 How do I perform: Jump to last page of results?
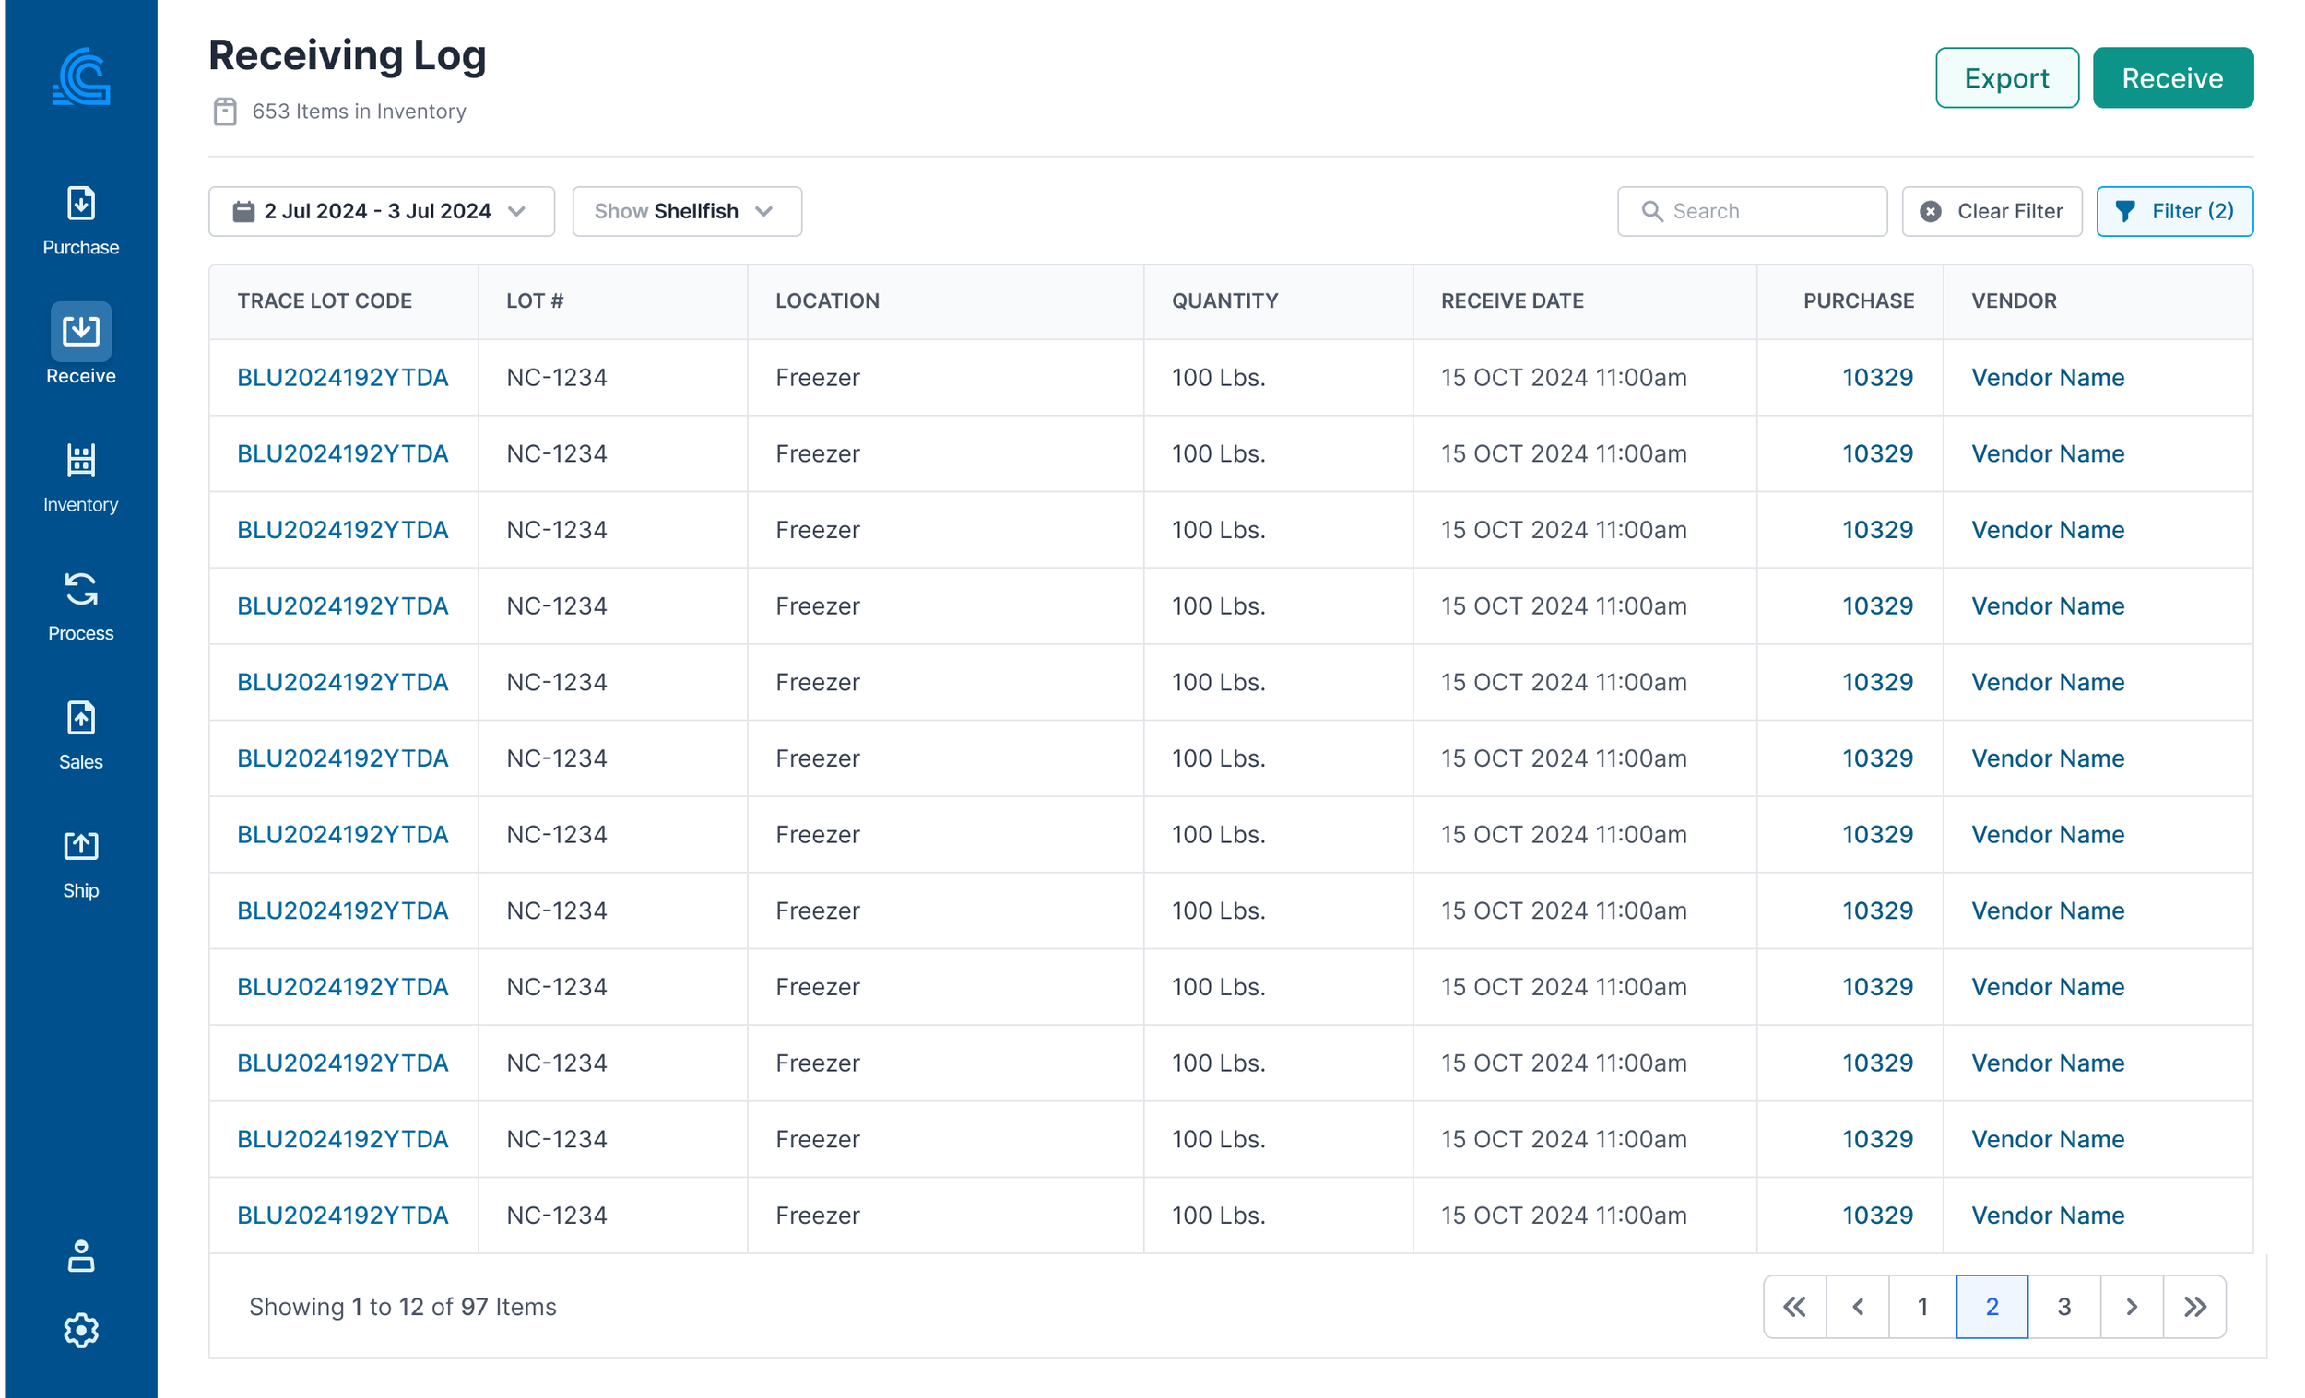coord(2194,1307)
